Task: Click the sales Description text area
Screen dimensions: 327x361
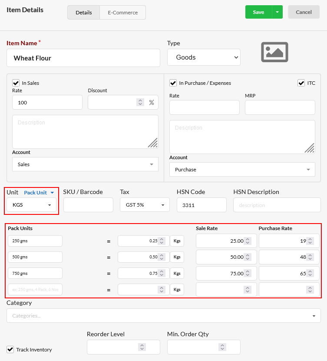Action: coord(85,132)
